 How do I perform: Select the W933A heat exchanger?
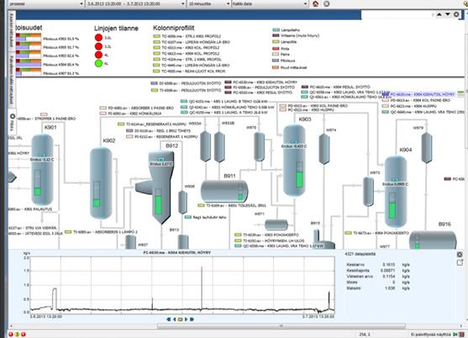point(206,146)
